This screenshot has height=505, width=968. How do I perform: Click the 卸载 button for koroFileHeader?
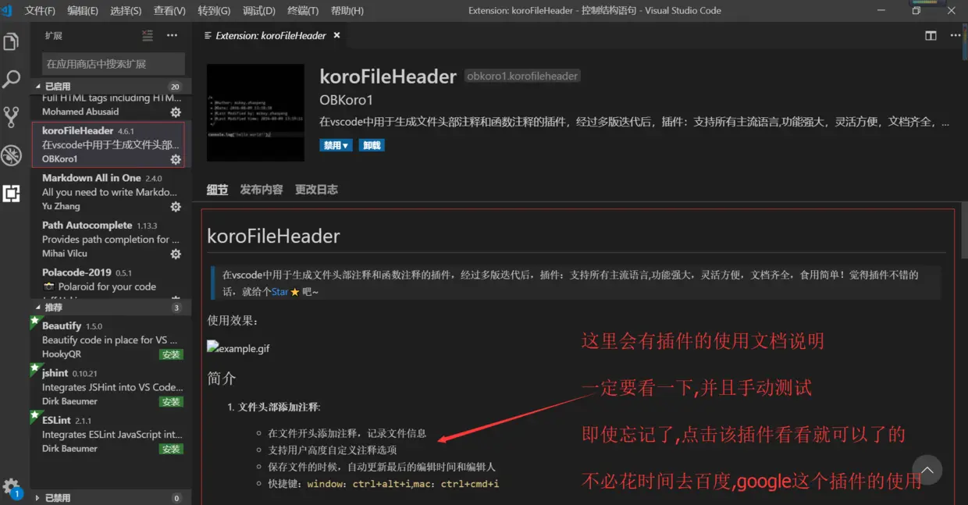[x=371, y=144]
